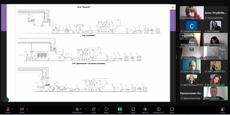
Task: Select Світлана Кожем'яко's avatar with letter C
Action: coord(191,26)
